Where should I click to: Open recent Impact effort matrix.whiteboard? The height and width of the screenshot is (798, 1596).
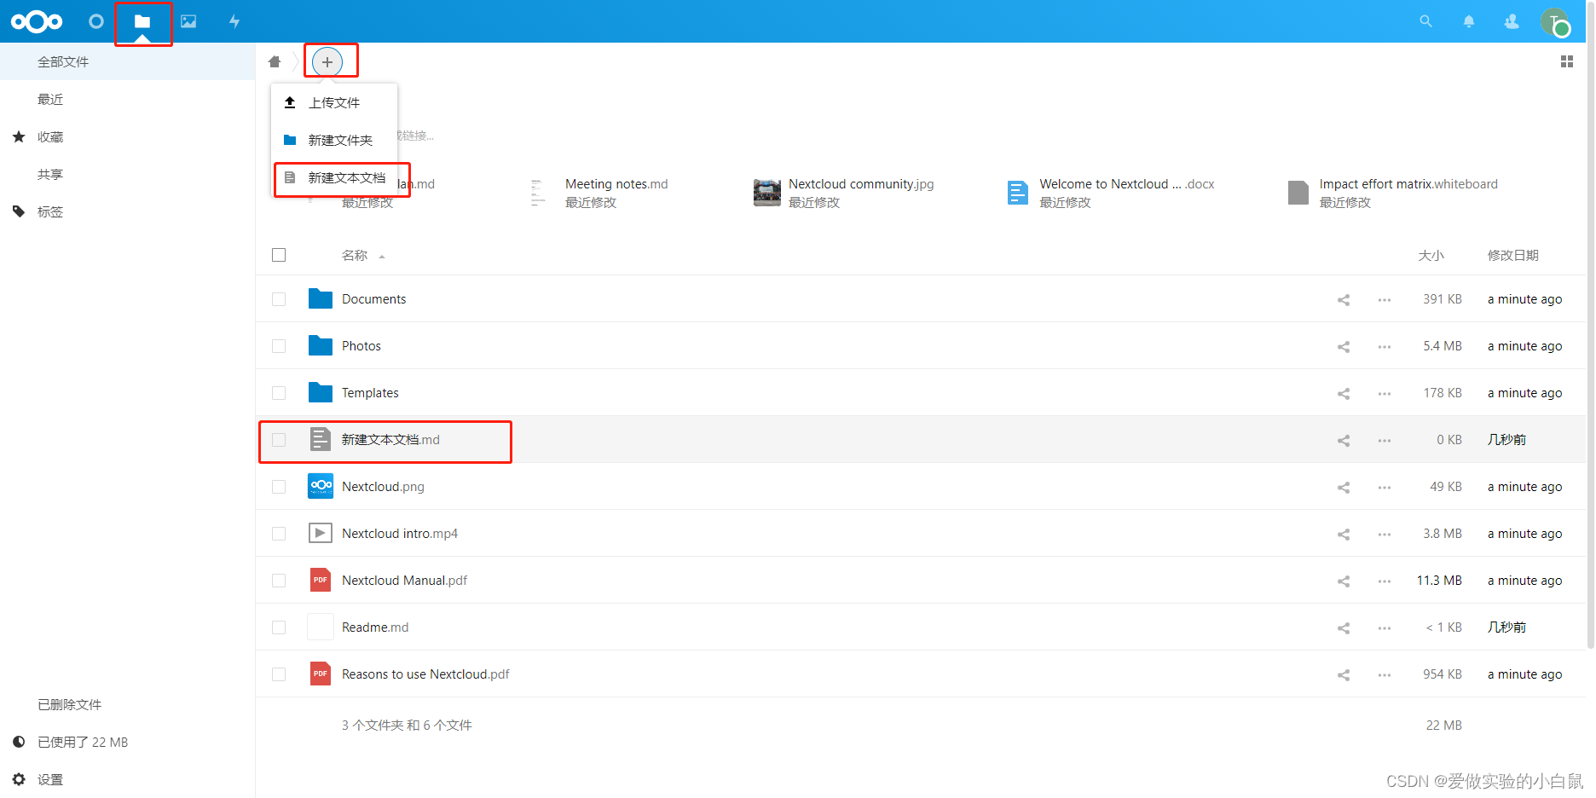coord(1408,184)
